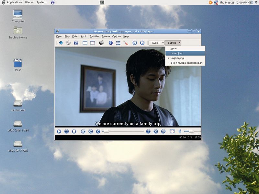Click the terminal icon in the top panel
This screenshot has height=194, width=259.
click(102, 2)
